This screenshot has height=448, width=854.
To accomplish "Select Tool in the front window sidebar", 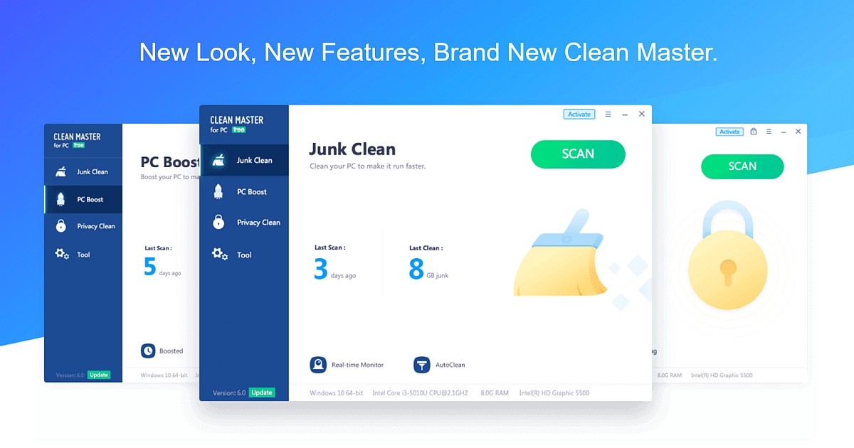I will (x=244, y=255).
